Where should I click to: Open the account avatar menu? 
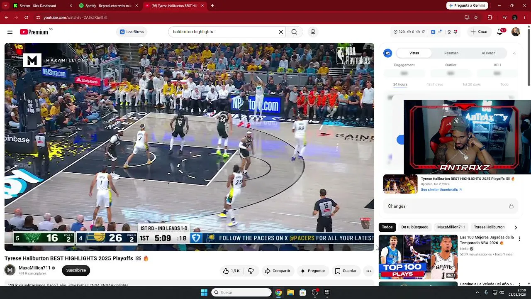pyautogui.click(x=516, y=32)
